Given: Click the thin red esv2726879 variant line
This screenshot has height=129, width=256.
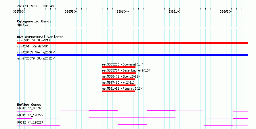Looking at the screenshot, I should coord(132,61).
